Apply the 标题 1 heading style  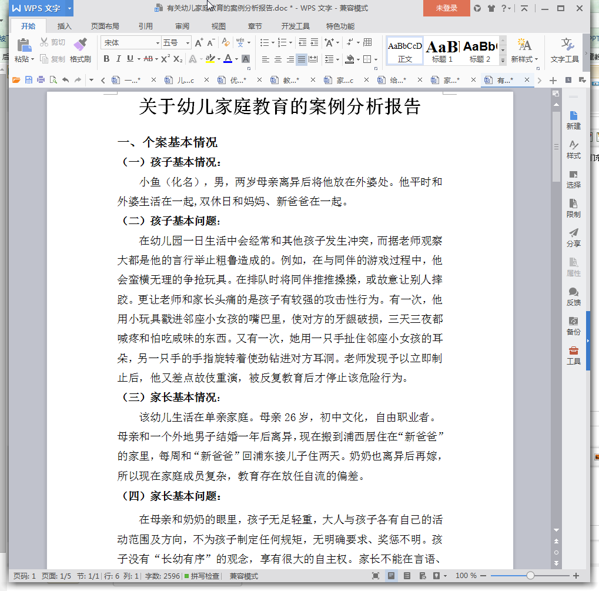[442, 51]
